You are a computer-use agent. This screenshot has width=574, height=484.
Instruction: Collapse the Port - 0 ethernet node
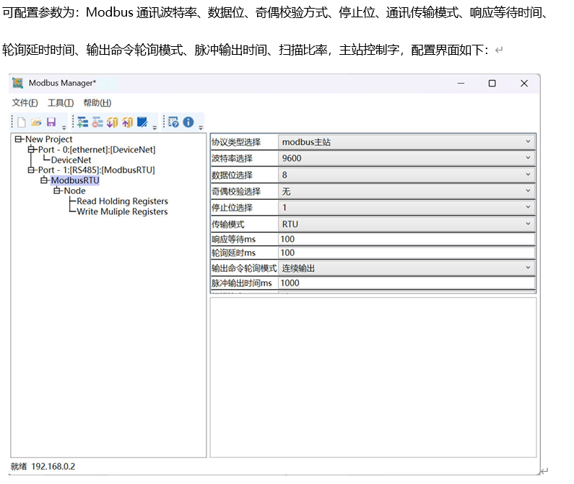(x=31, y=149)
